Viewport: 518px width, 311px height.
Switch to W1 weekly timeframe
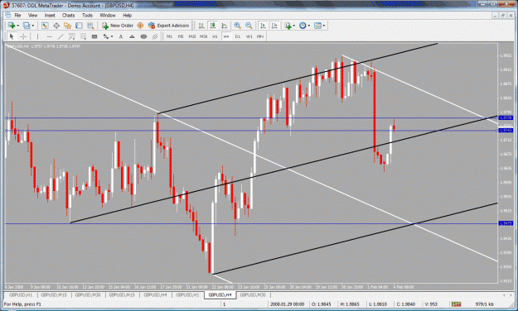[x=249, y=36]
